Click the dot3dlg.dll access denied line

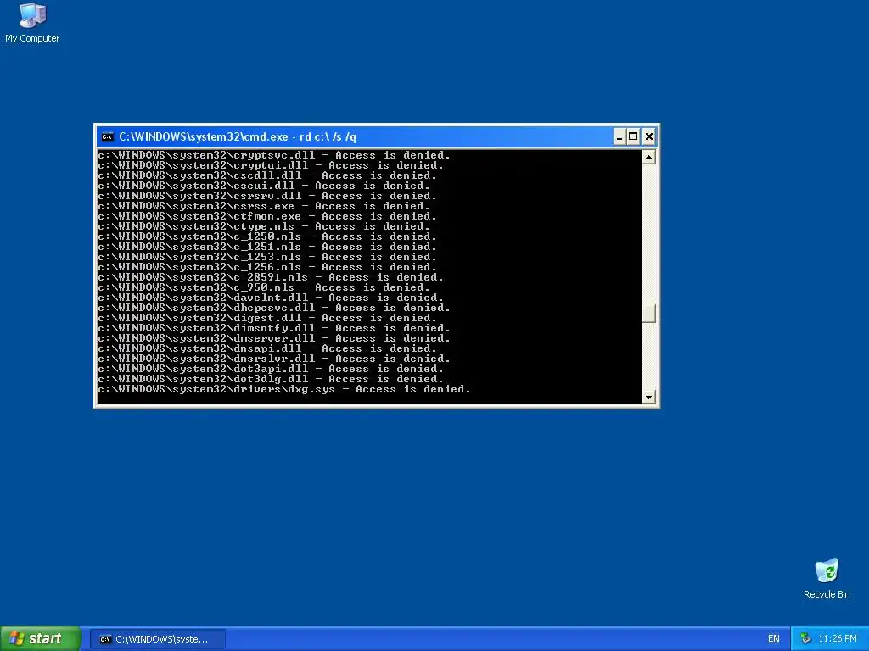coord(271,379)
